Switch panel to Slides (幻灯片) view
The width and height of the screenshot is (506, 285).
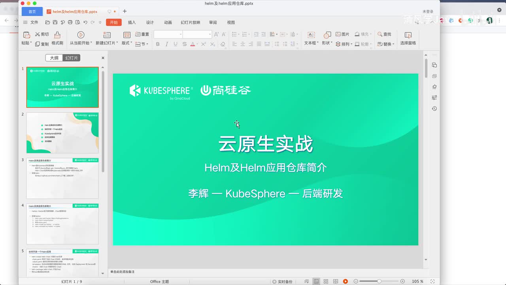pyautogui.click(x=72, y=58)
